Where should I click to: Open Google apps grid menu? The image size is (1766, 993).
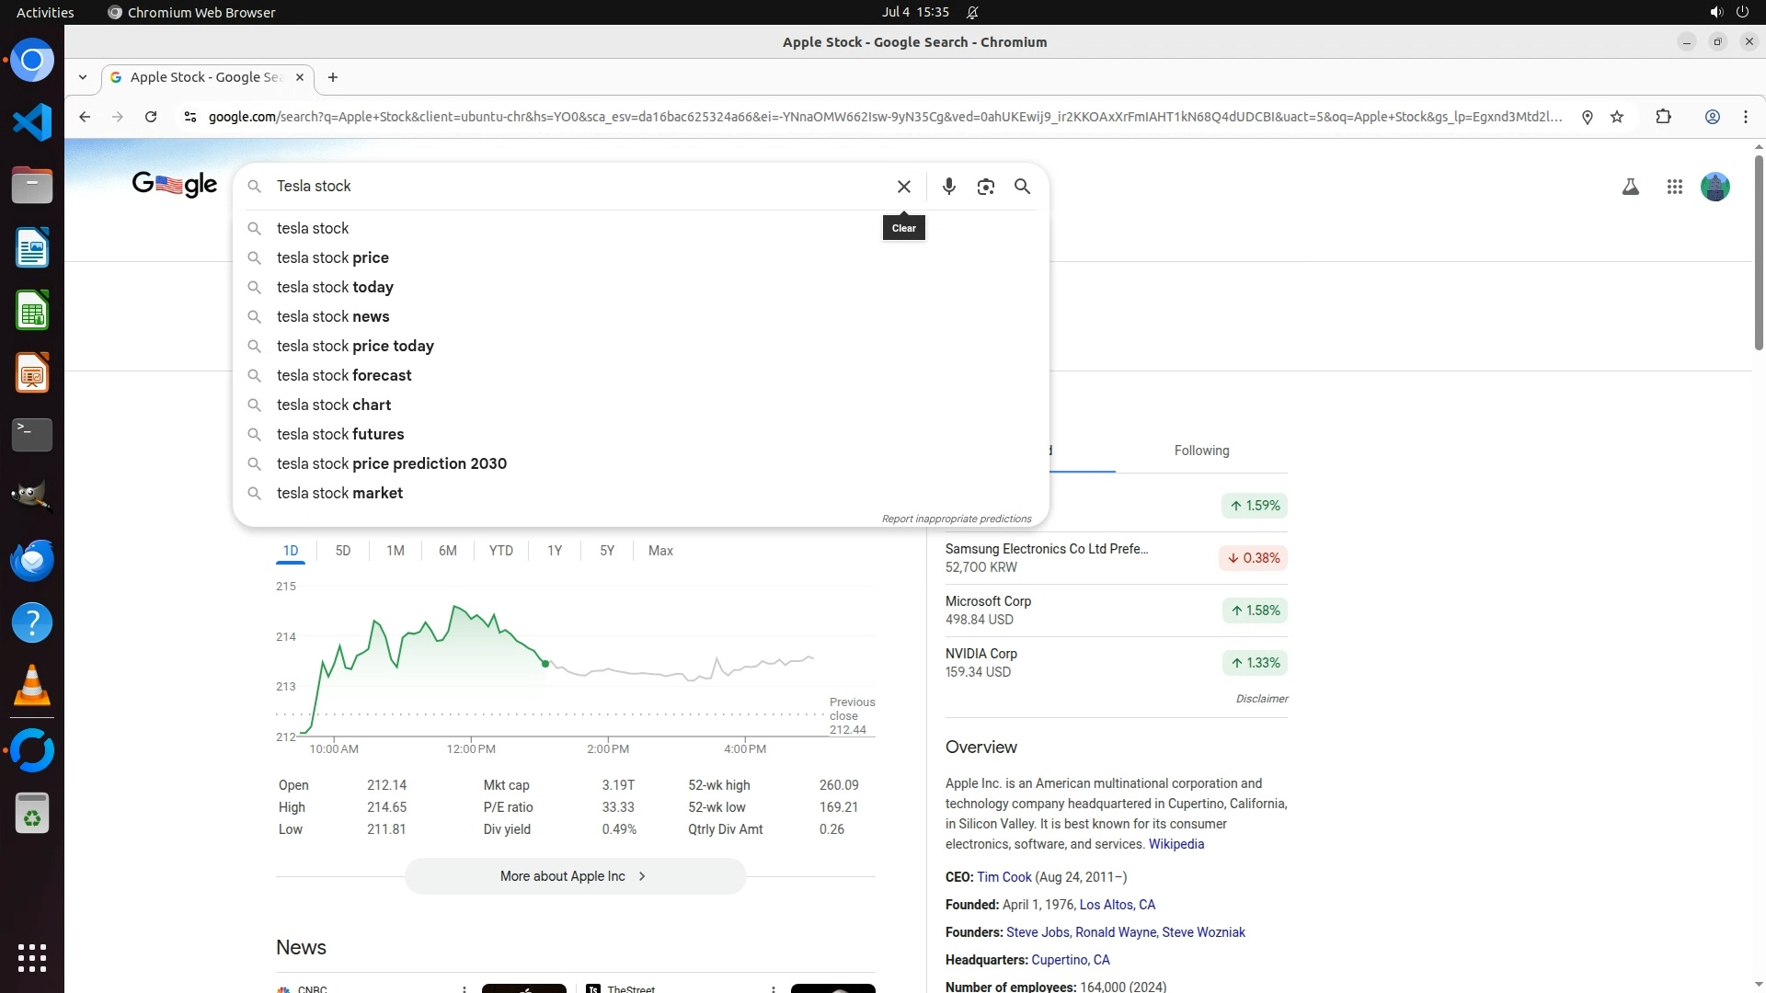[x=1674, y=187]
